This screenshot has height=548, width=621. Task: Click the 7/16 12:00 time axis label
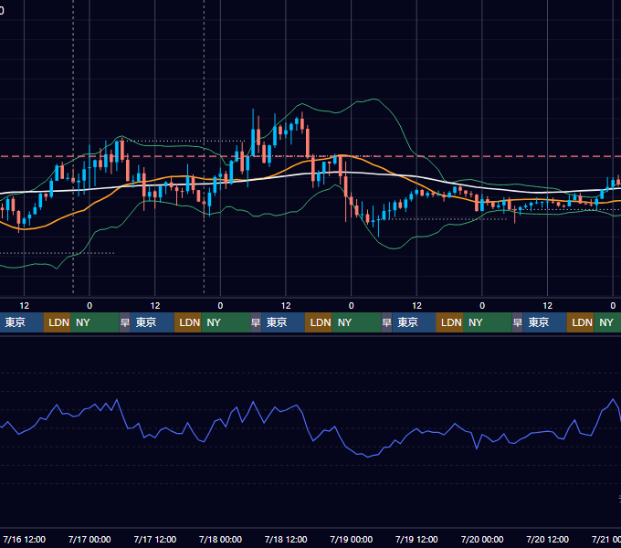click(x=25, y=539)
